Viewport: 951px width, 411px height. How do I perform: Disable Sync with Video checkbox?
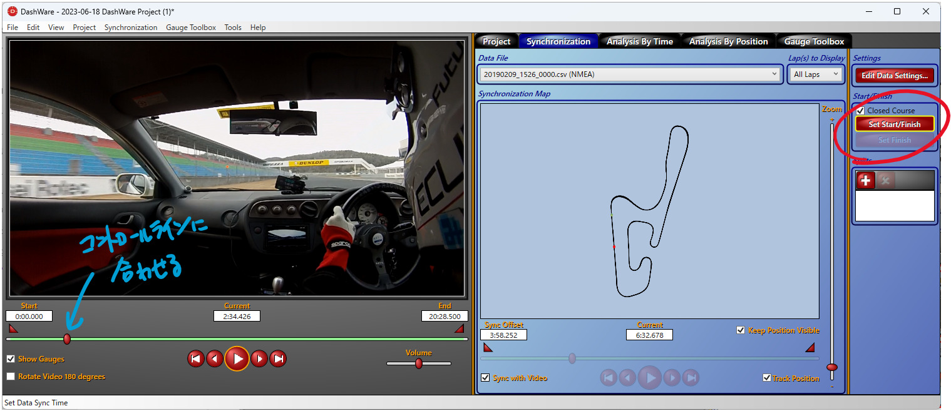pos(485,378)
